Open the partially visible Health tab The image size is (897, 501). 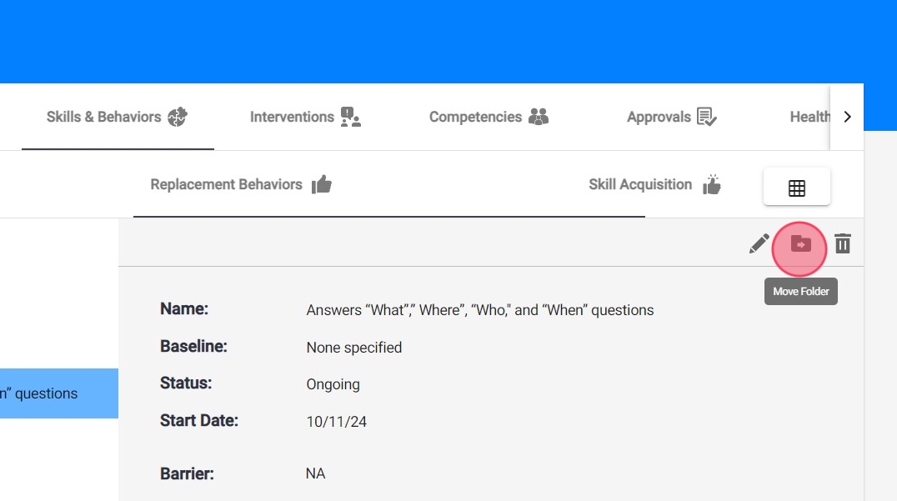(x=809, y=118)
